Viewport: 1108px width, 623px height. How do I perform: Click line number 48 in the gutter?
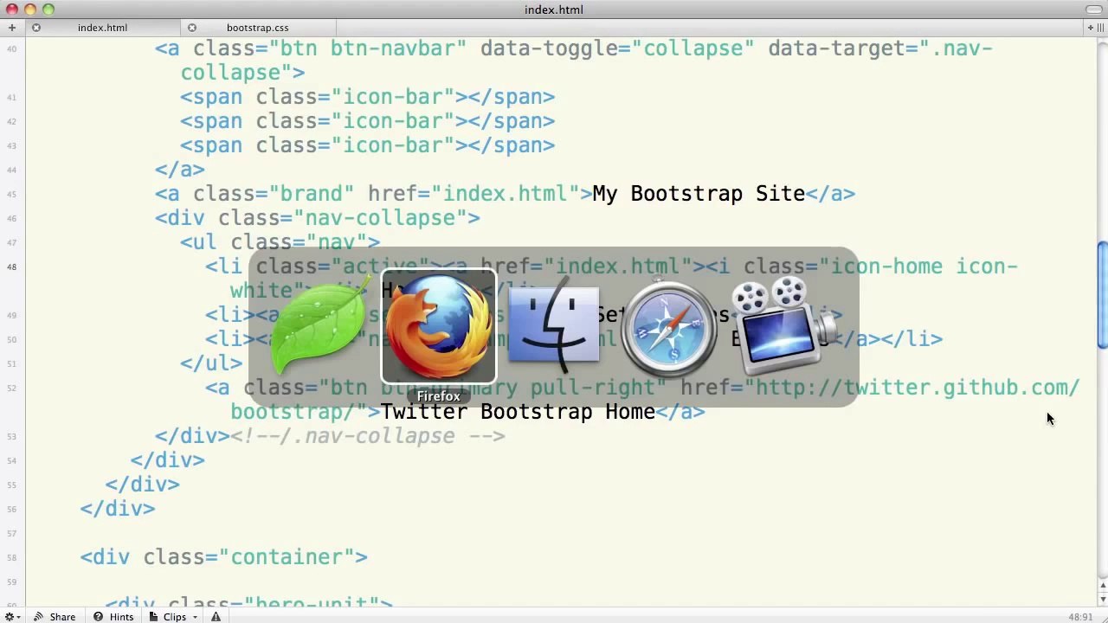[x=11, y=267]
